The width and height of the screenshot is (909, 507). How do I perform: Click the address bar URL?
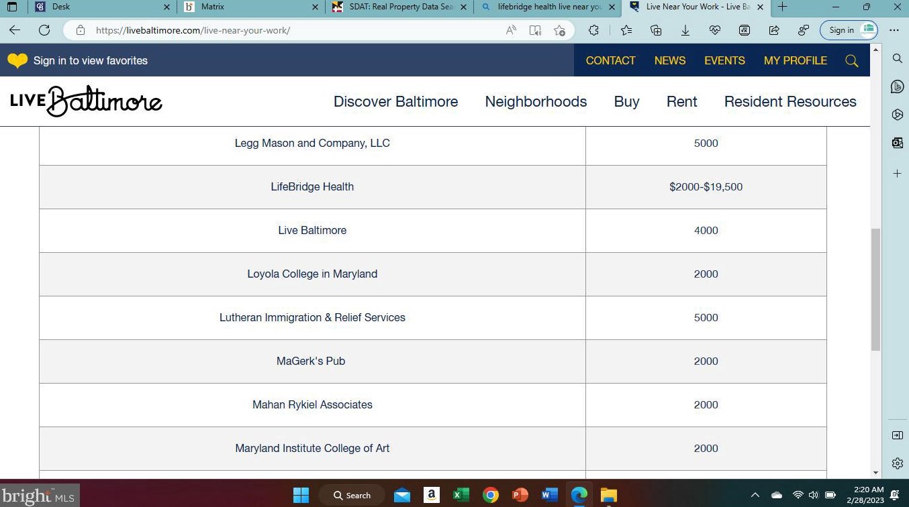coord(193,30)
